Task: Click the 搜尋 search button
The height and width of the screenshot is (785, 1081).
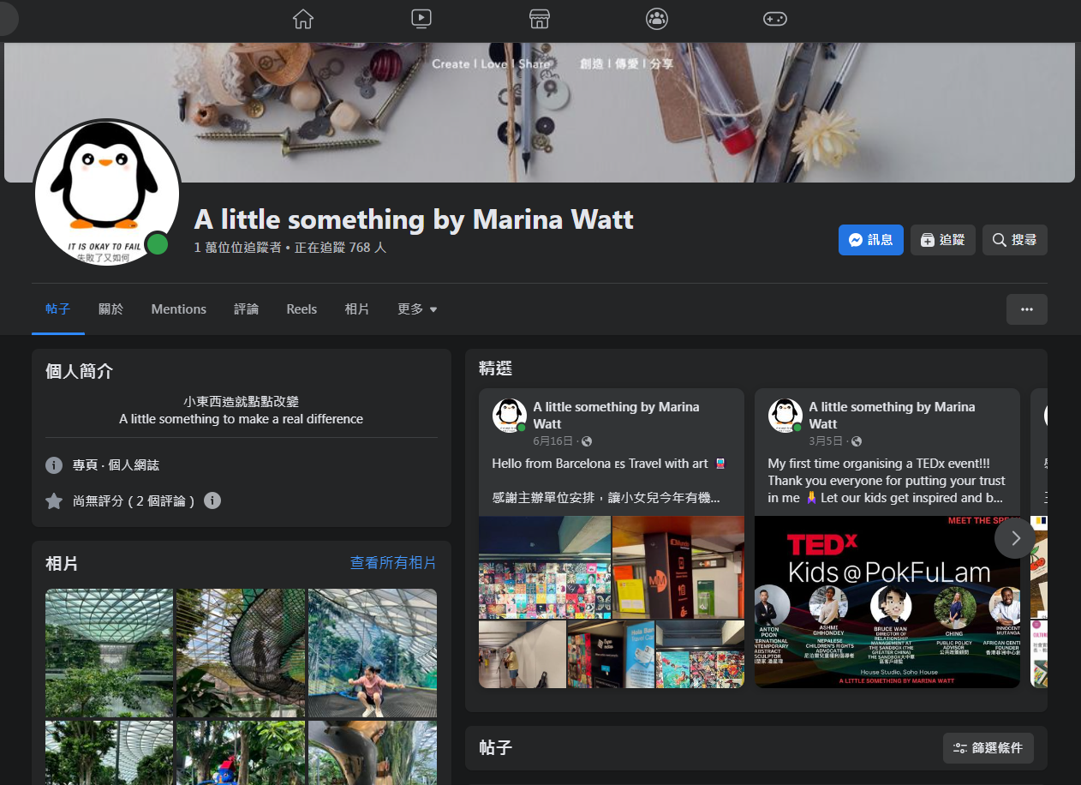Action: (x=1014, y=240)
